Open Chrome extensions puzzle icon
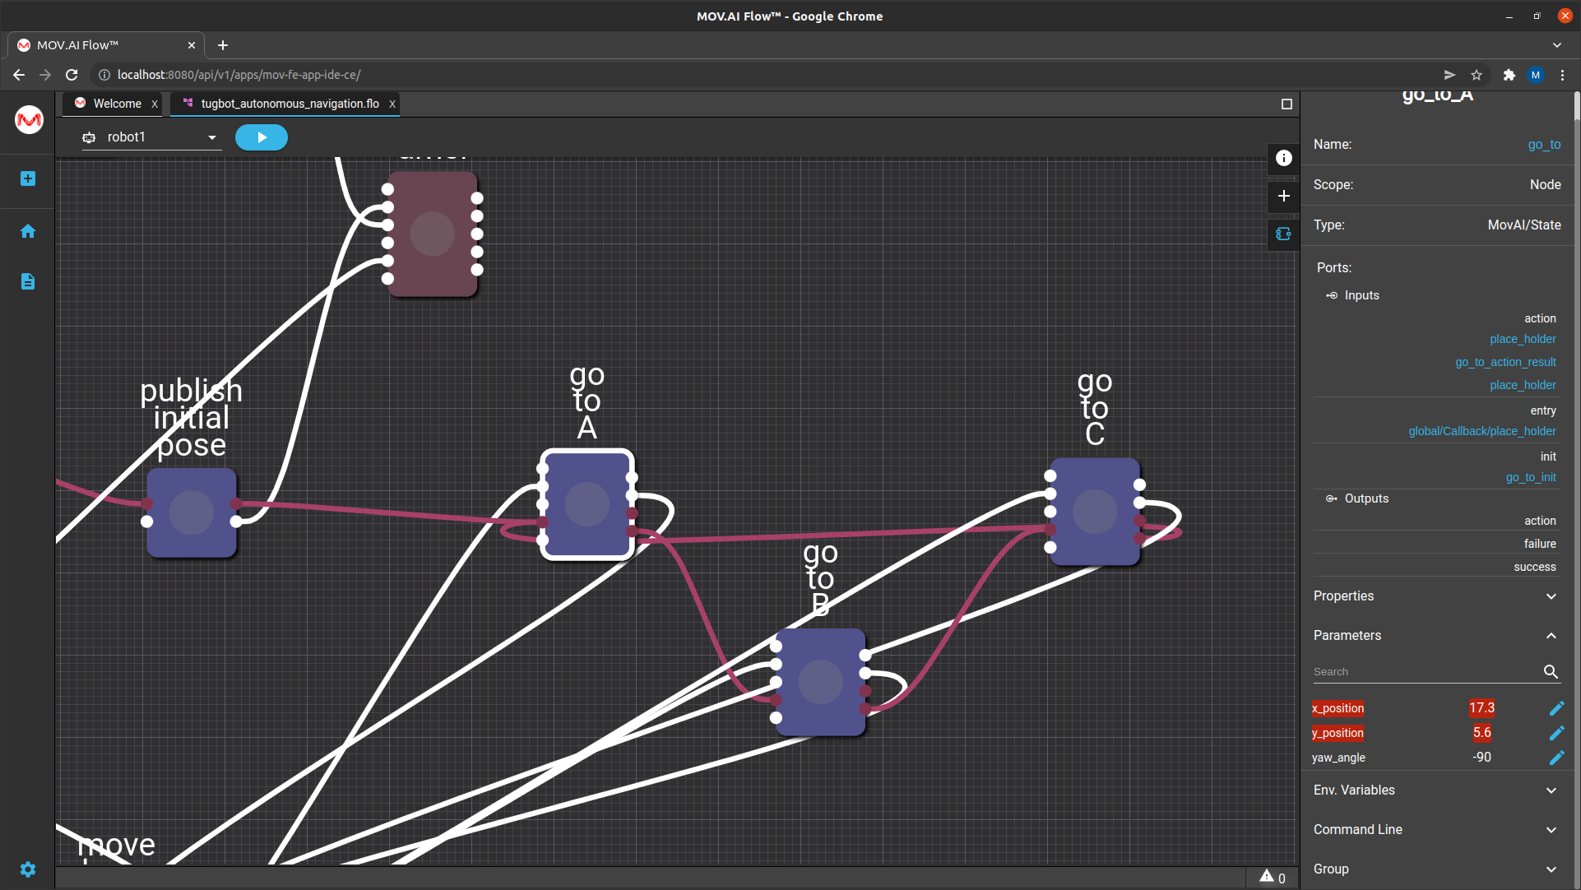The width and height of the screenshot is (1581, 890). coord(1509,75)
